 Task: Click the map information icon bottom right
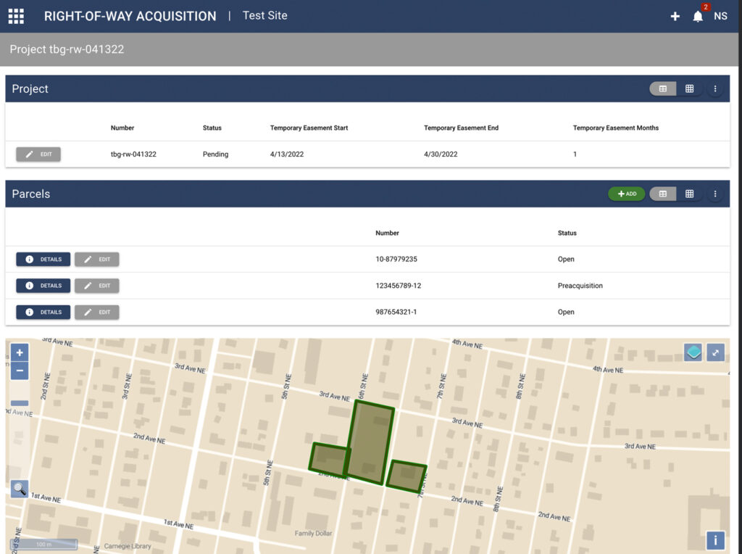(x=714, y=540)
